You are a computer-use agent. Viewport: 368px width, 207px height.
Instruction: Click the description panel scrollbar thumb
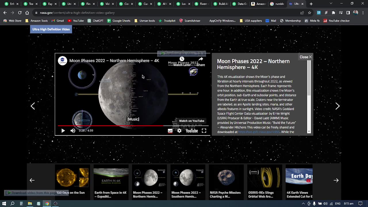[309, 78]
